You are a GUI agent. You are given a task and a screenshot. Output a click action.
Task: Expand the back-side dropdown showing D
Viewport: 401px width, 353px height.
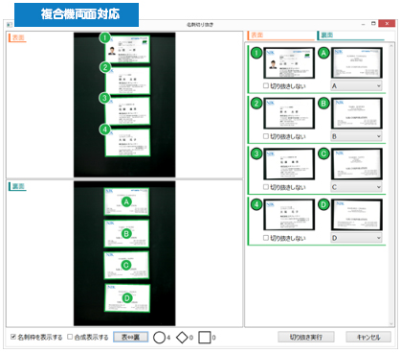356,238
